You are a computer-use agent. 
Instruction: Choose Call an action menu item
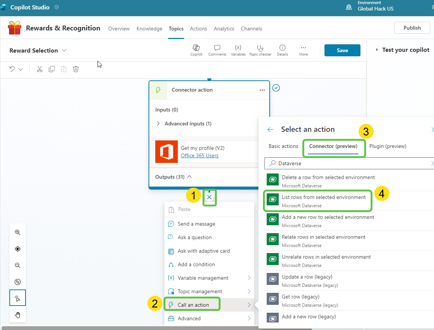pos(193,305)
